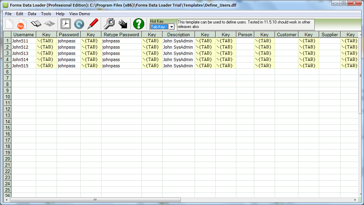Open help with green question mark
The image size is (364, 205).
[x=139, y=24]
